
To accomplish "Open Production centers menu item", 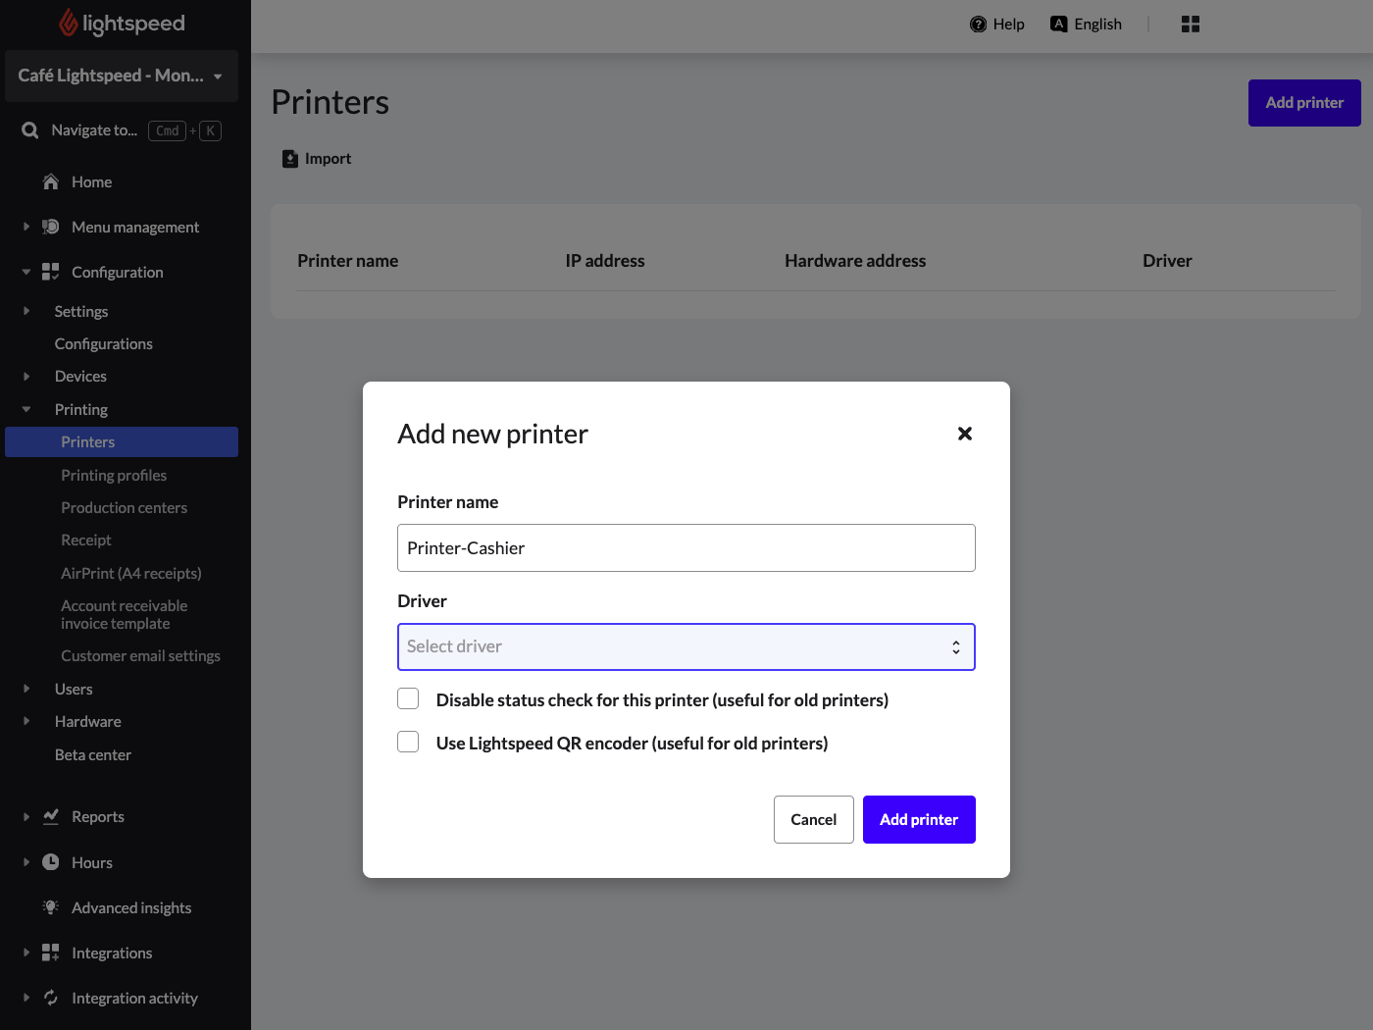I will (124, 507).
